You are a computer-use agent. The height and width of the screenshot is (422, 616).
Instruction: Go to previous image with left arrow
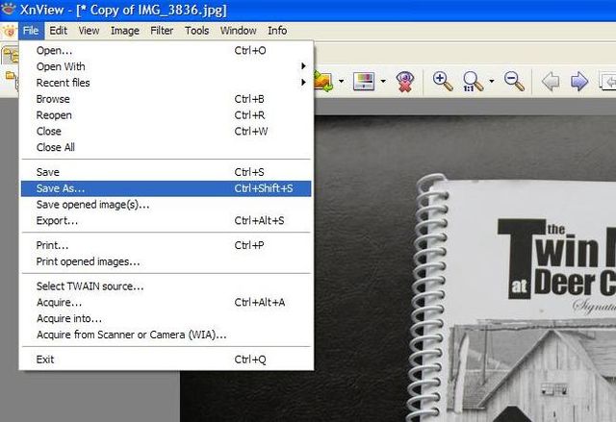pos(551,82)
